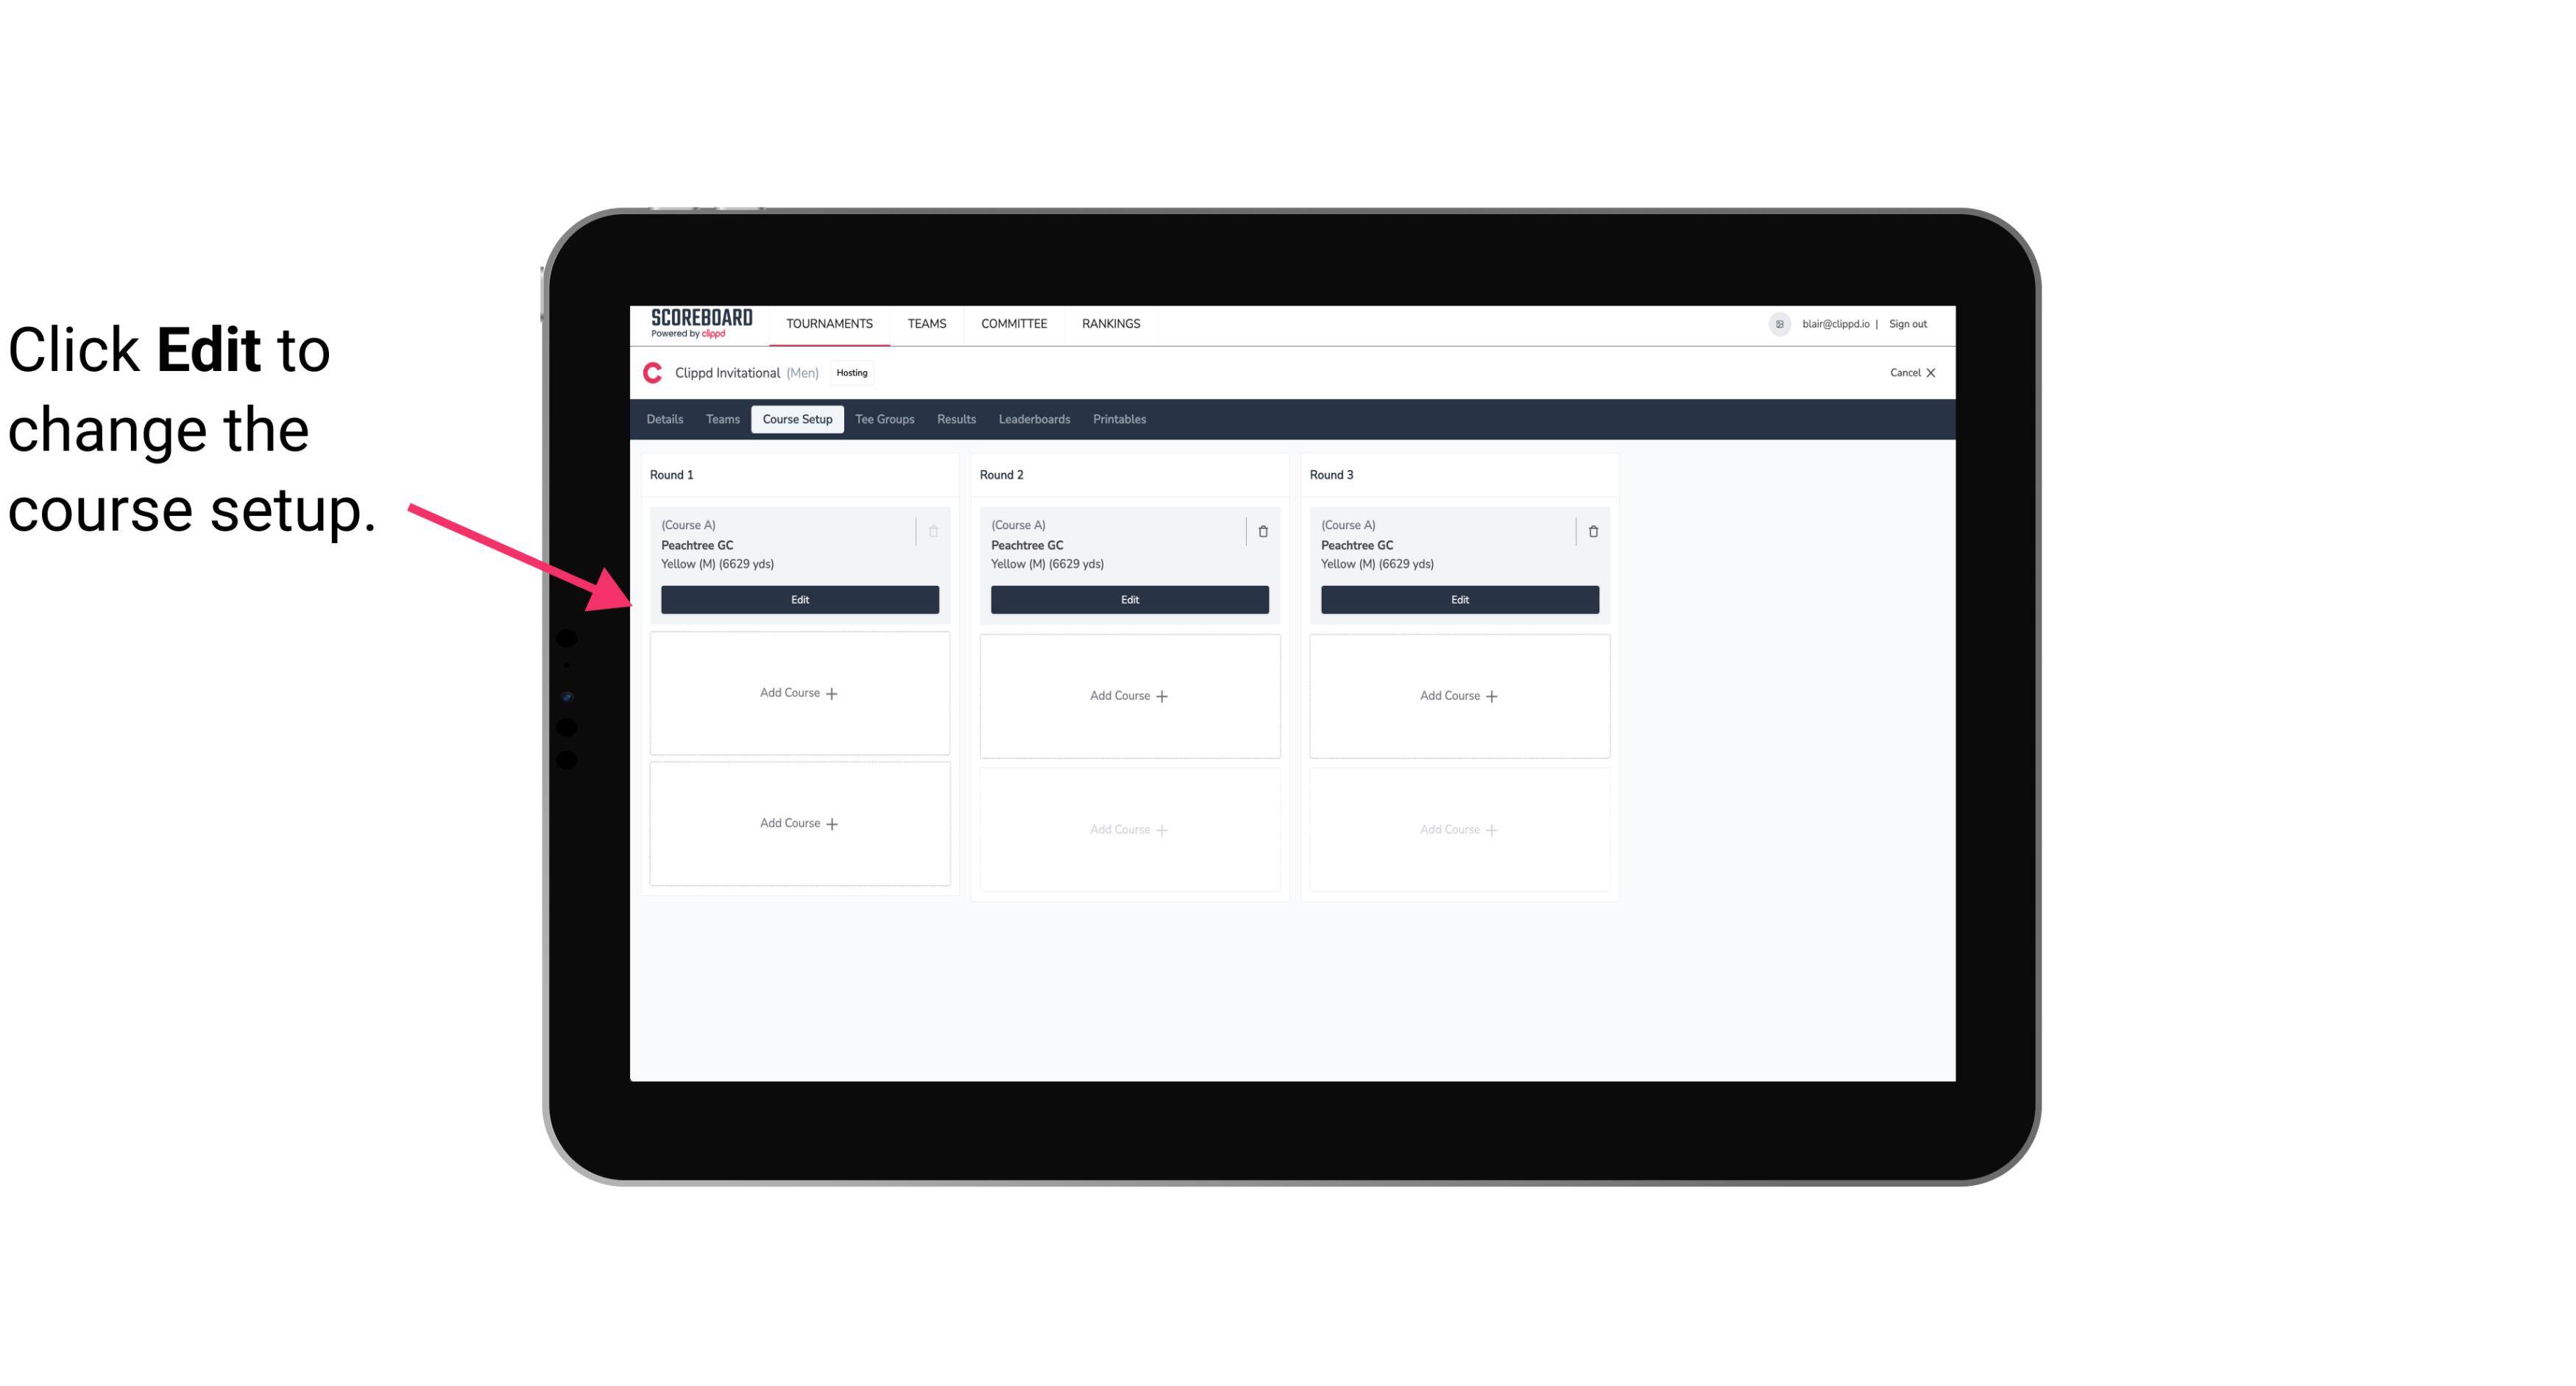Click Add Course for Round 2

click(1129, 695)
